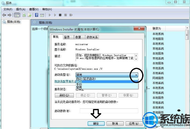The height and width of the screenshot is (129, 190).
Task: Click the 帮助我配置服务 help link
Action: [65, 81]
